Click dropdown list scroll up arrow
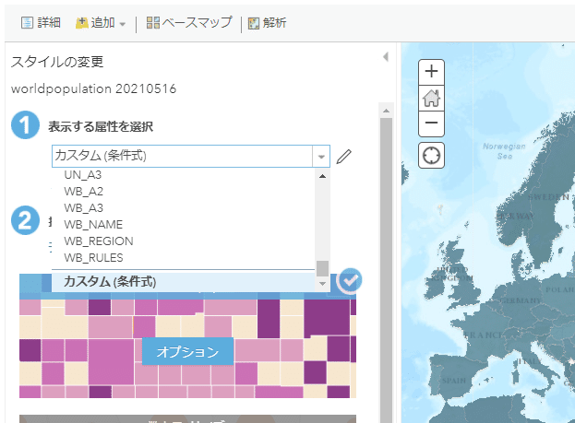The width and height of the screenshot is (575, 423). pyautogui.click(x=322, y=177)
